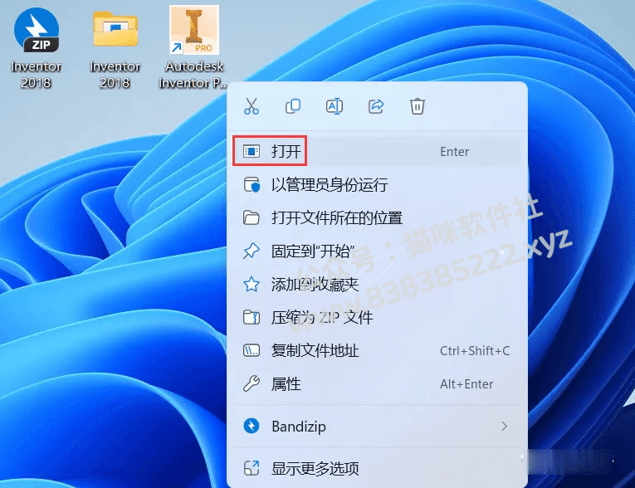Click the folder icon beside 打开文件所在的位置

[x=252, y=218]
